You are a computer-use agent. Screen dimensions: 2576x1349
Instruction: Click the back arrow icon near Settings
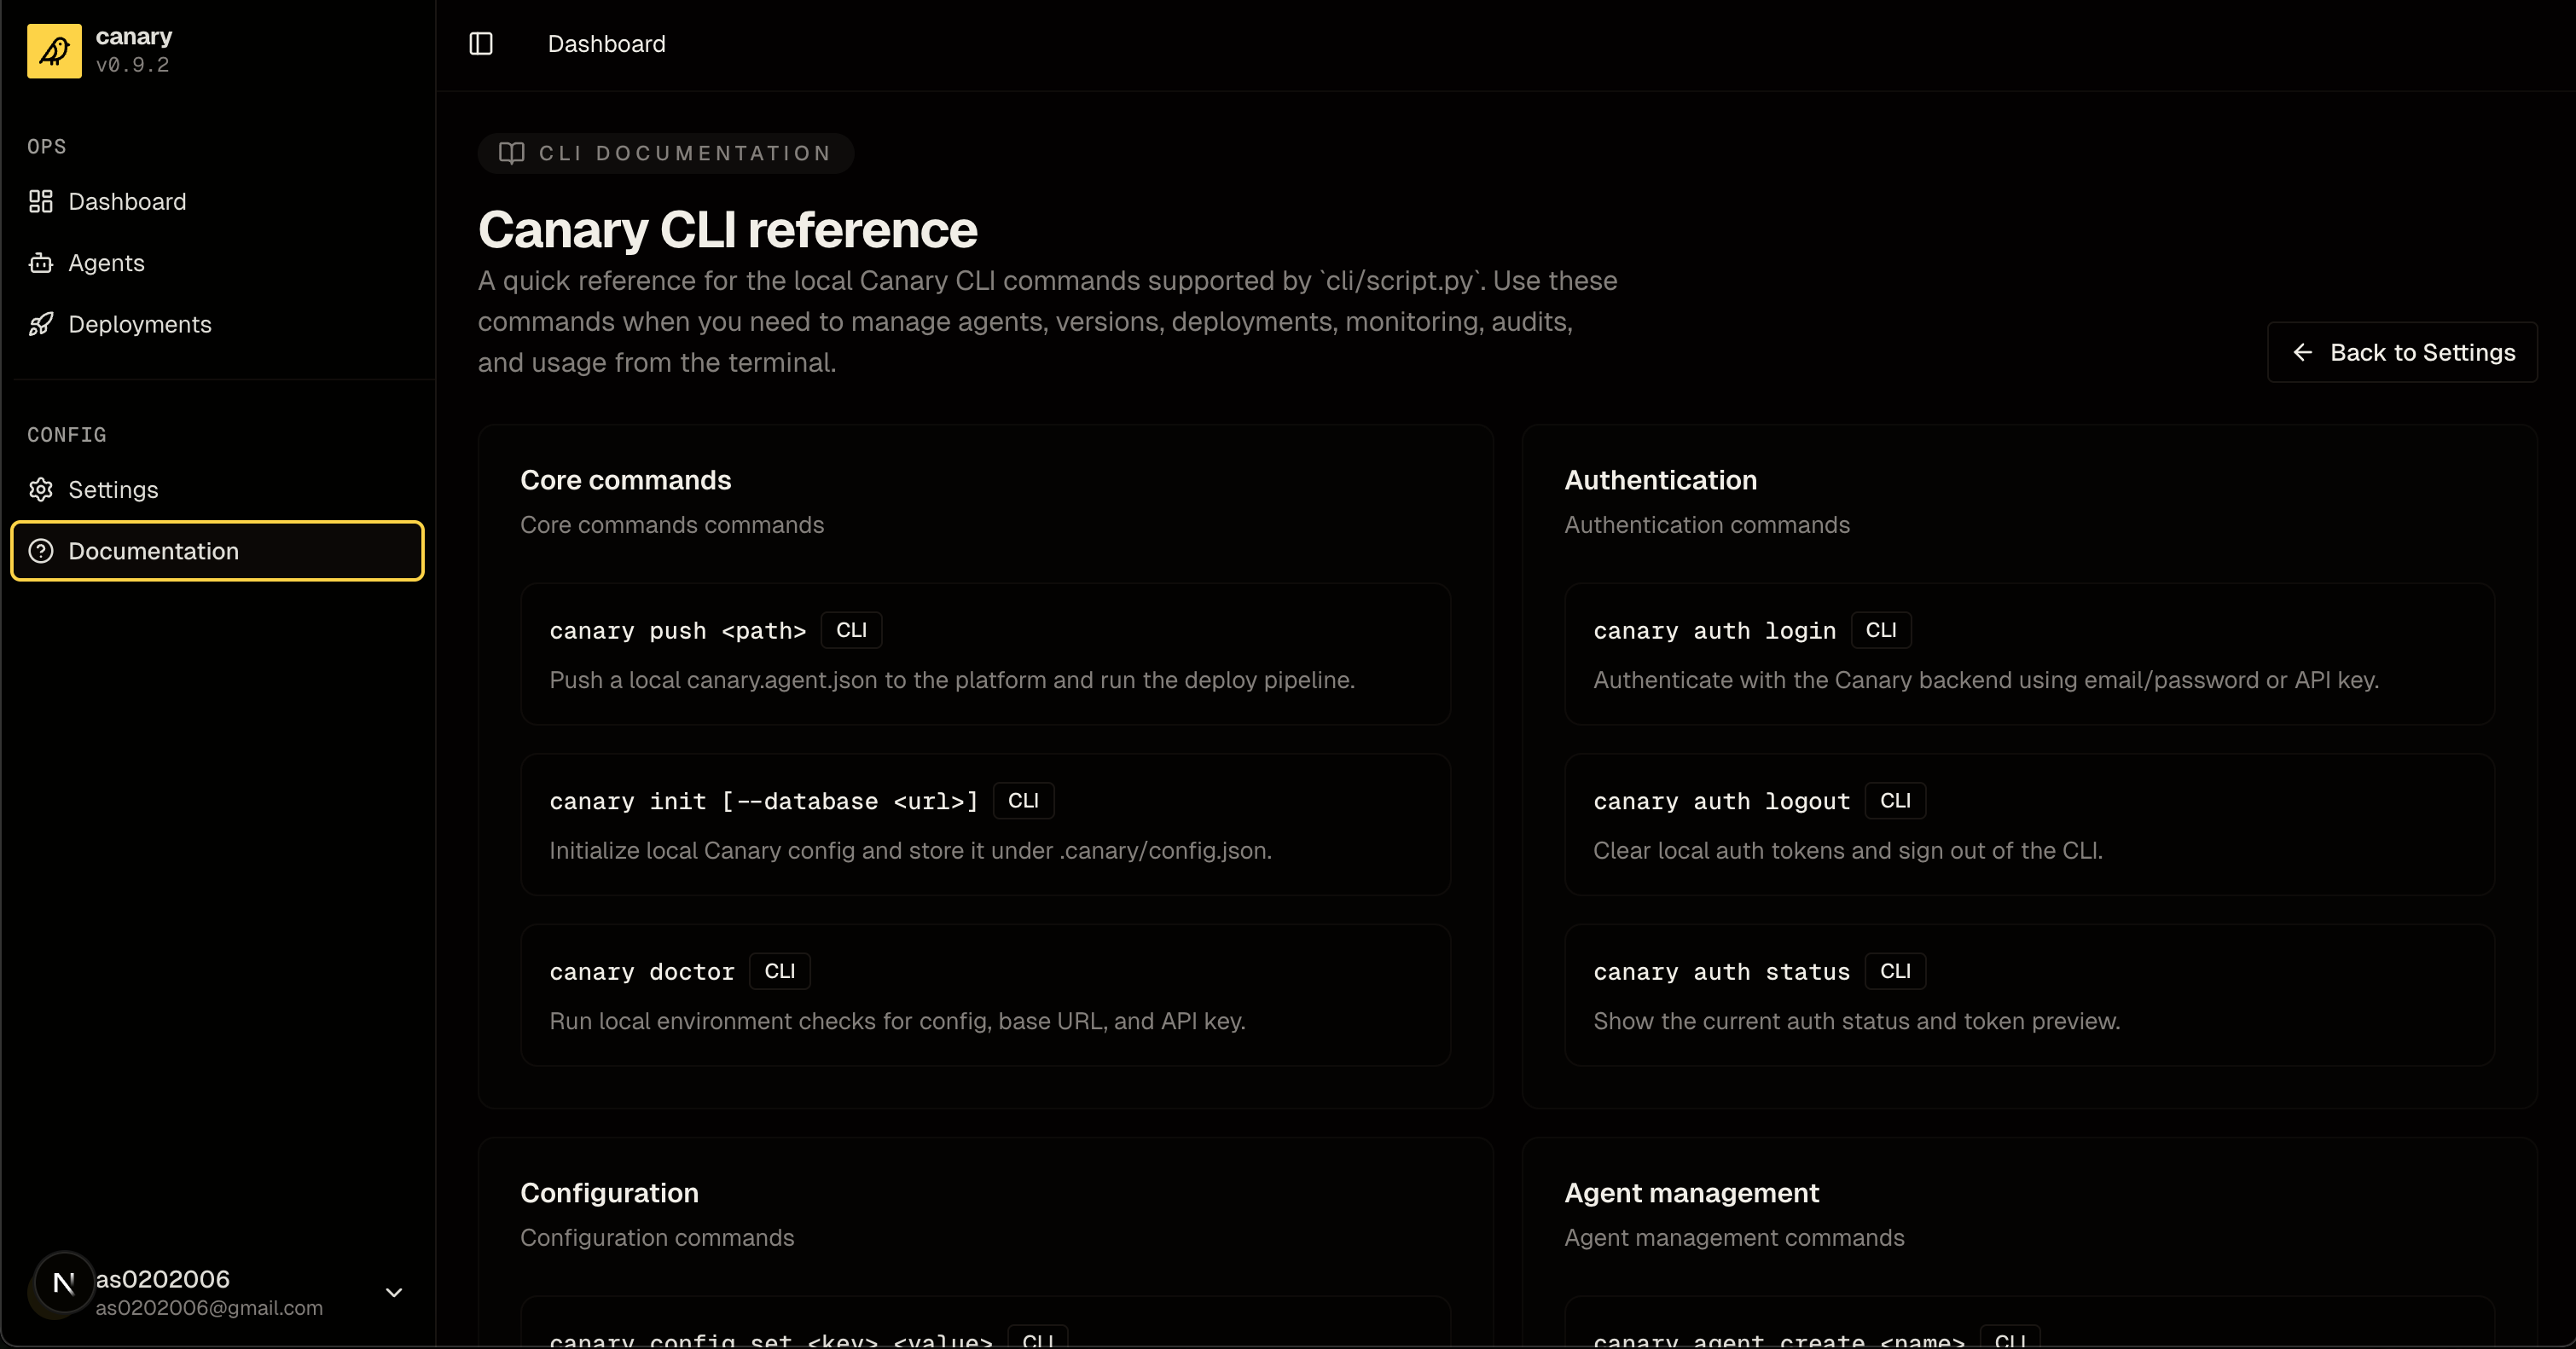coord(2302,352)
